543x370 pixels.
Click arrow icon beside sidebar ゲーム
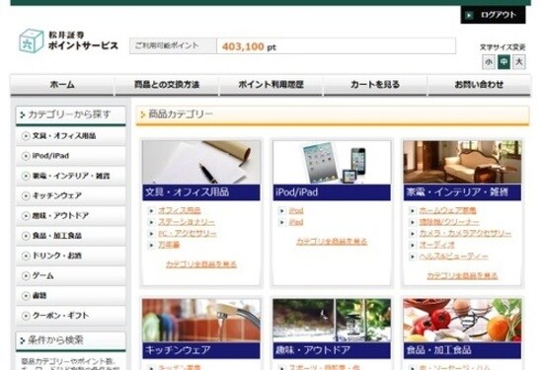tap(26, 276)
